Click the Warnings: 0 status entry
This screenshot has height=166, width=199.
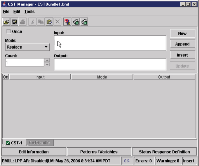pos(168,161)
